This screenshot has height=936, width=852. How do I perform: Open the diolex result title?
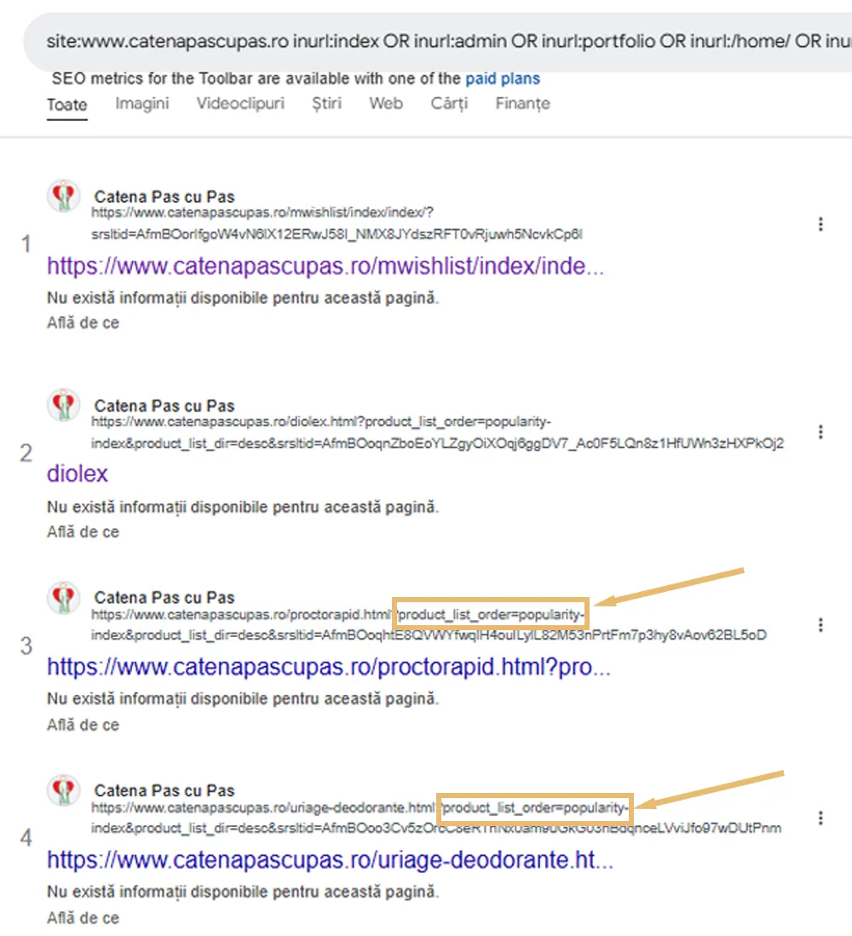78,474
